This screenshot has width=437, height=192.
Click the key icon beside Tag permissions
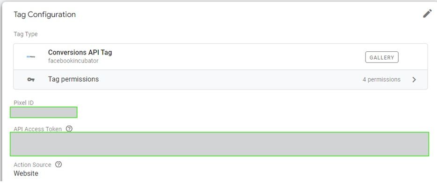31,80
